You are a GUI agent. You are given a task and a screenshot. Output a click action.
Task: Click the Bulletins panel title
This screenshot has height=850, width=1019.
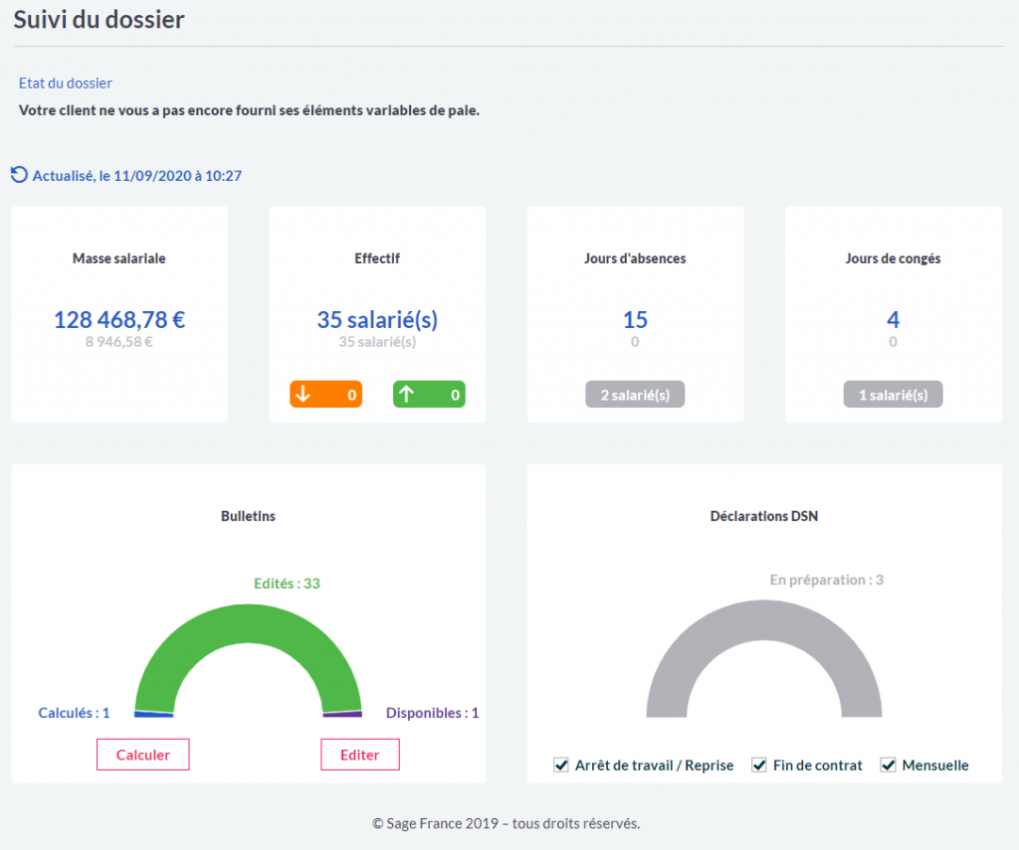click(x=248, y=516)
